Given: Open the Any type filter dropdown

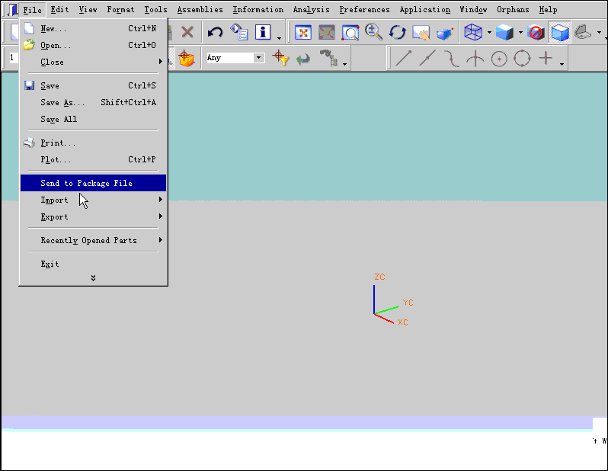Looking at the screenshot, I should [259, 58].
